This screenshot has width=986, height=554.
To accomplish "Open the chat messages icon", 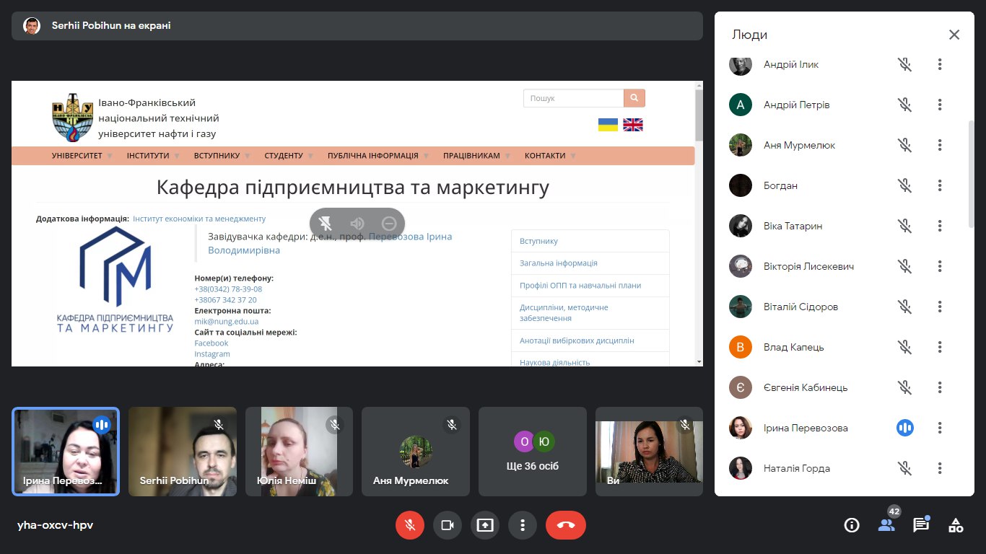I will click(920, 525).
